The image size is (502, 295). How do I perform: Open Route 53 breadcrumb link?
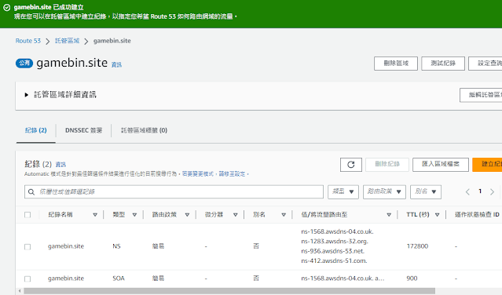click(x=28, y=41)
